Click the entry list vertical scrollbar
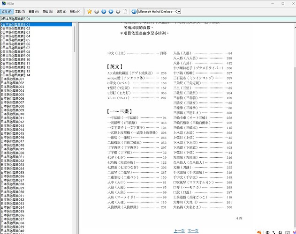Viewport: 296px width, 234px height. [74, 128]
